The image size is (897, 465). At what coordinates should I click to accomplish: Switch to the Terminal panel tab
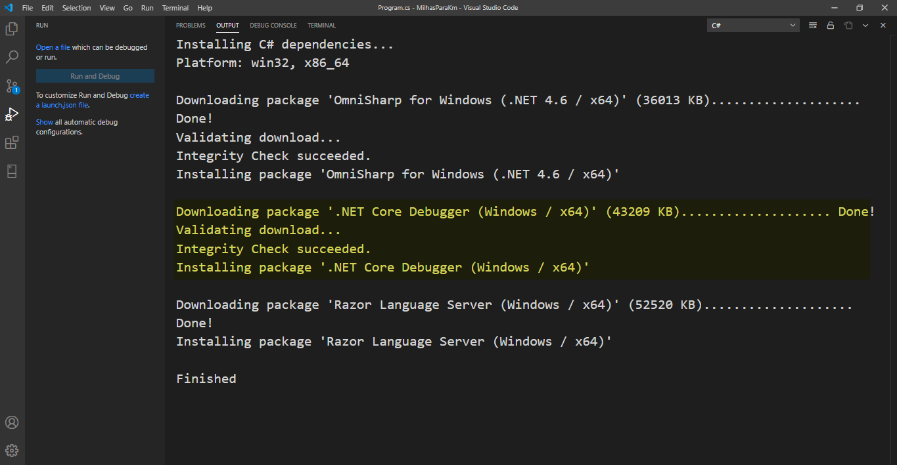(x=321, y=26)
